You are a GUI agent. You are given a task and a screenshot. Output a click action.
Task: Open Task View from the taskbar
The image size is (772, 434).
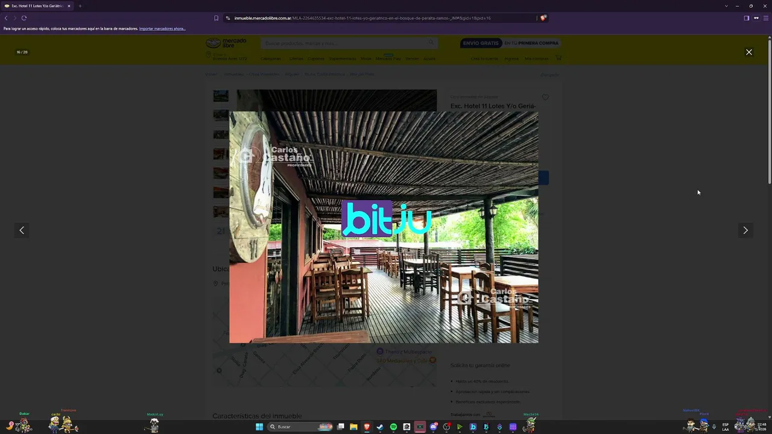pyautogui.click(x=341, y=427)
